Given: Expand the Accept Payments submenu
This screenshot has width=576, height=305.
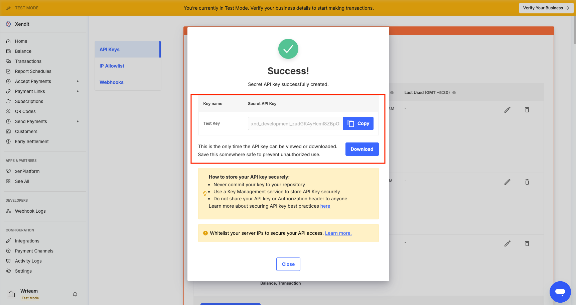Looking at the screenshot, I should click(x=78, y=81).
